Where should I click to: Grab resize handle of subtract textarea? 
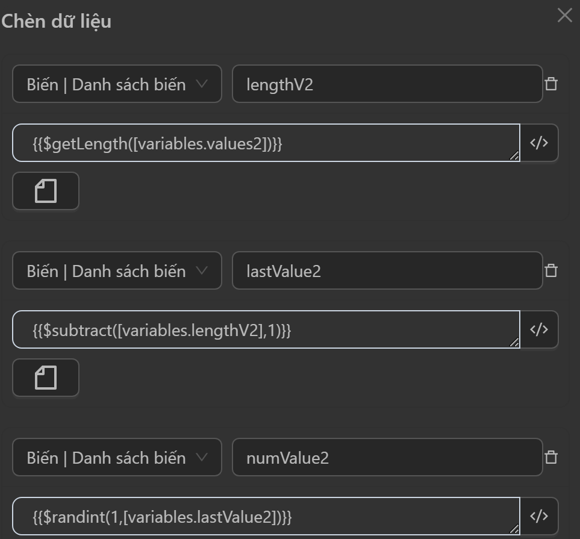point(514,343)
